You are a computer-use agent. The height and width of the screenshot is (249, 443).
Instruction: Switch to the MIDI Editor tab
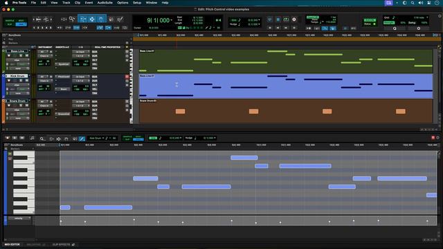pyautogui.click(x=12, y=244)
